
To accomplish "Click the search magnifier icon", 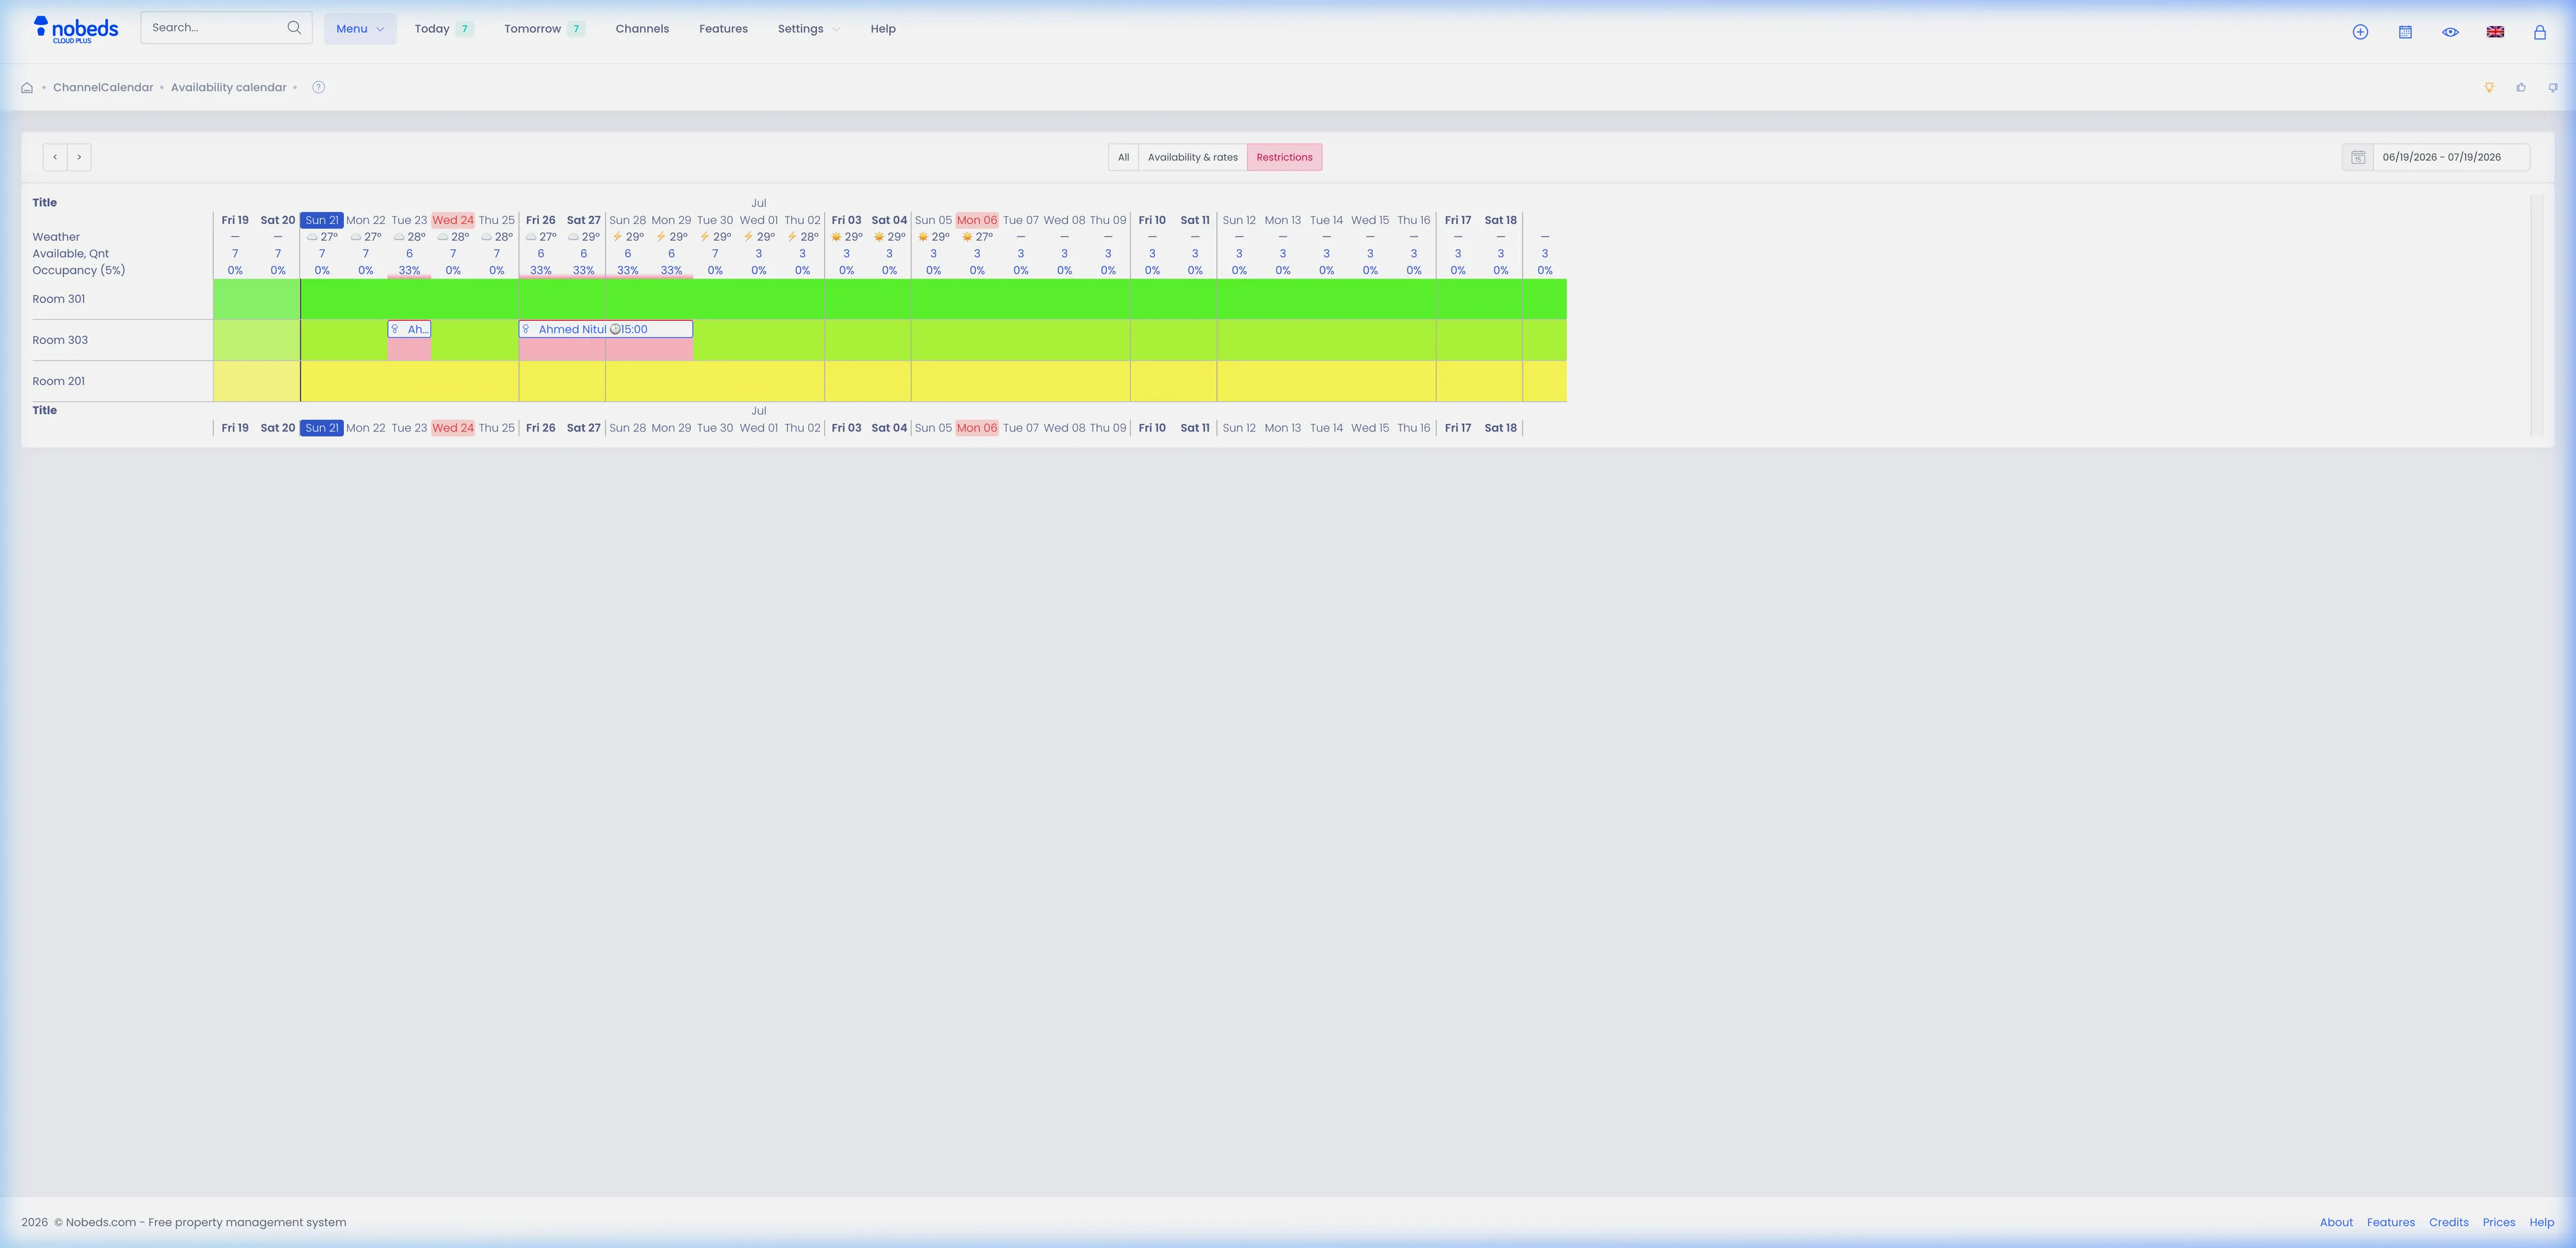I will (294, 28).
